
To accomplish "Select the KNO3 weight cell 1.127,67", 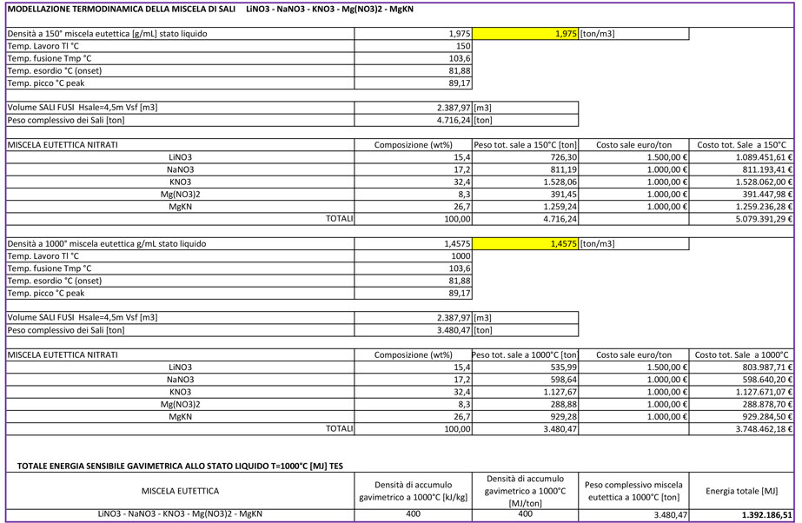I will point(526,392).
